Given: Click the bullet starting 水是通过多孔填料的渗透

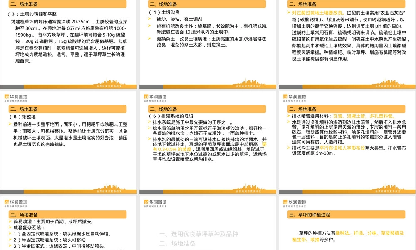Looking at the screenshot, I should click(x=349, y=132).
